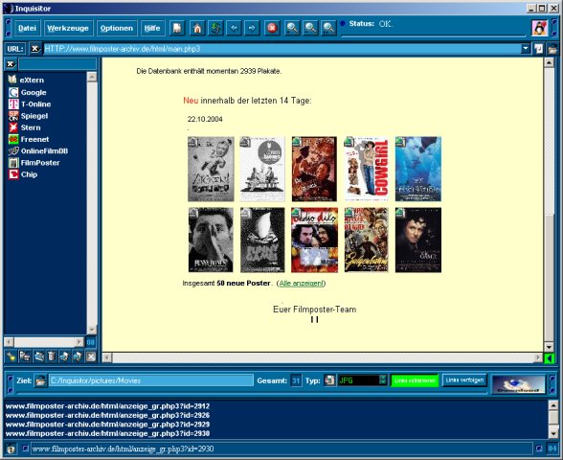This screenshot has height=460, width=563.
Task: Delete bookmark with trash can icon
Action: point(52,356)
